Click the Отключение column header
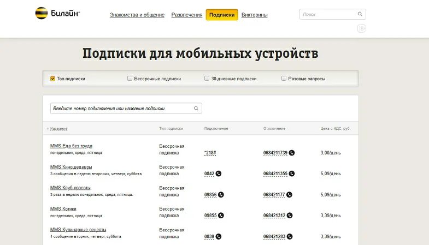Screen dimensions: 429x245 click(274, 128)
